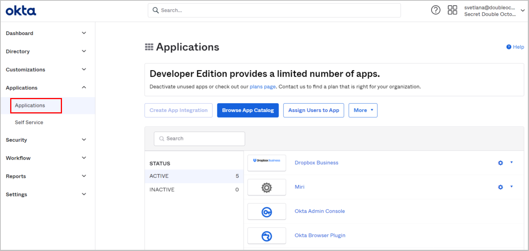Expand the Dashboard sidebar section
The height and width of the screenshot is (251, 529).
point(84,33)
